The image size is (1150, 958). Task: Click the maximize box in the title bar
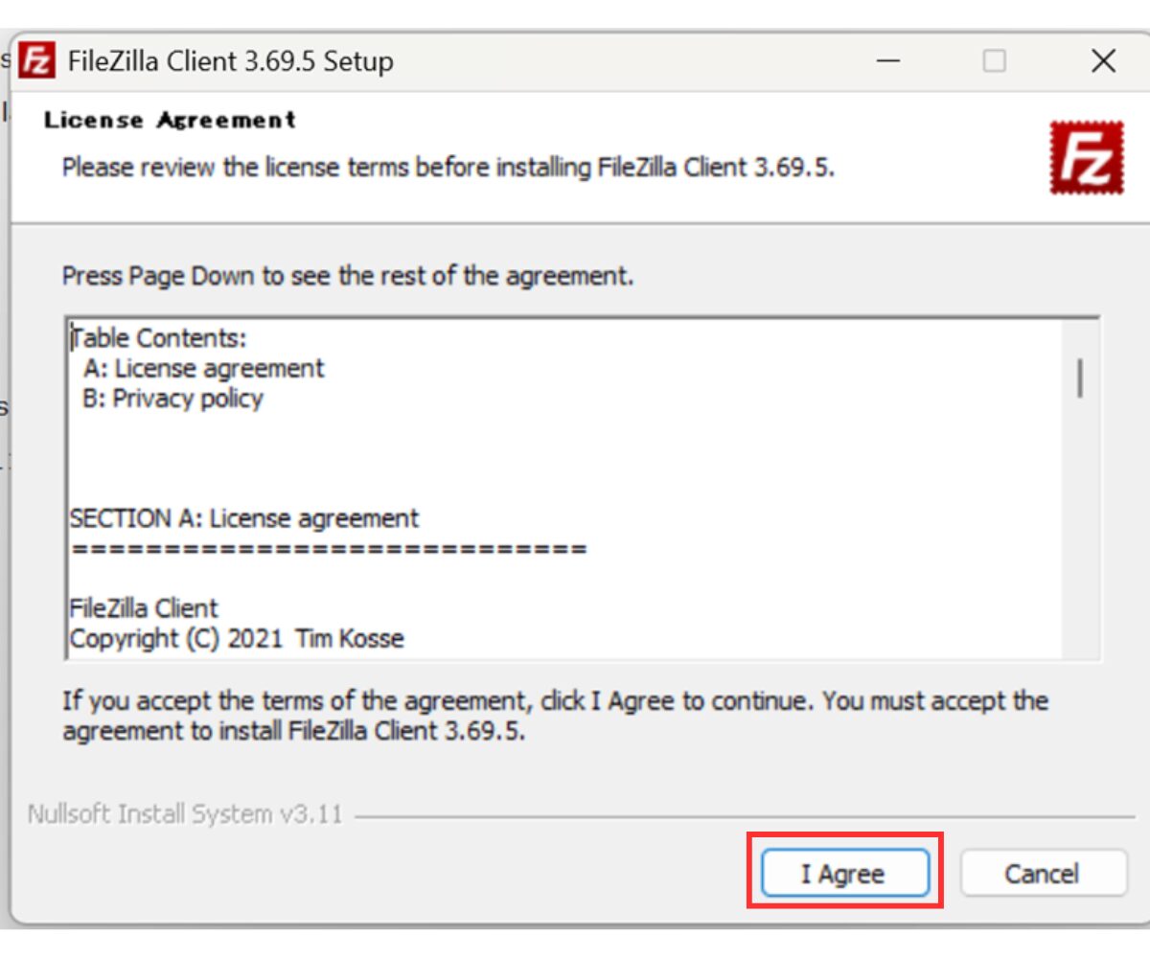point(995,61)
